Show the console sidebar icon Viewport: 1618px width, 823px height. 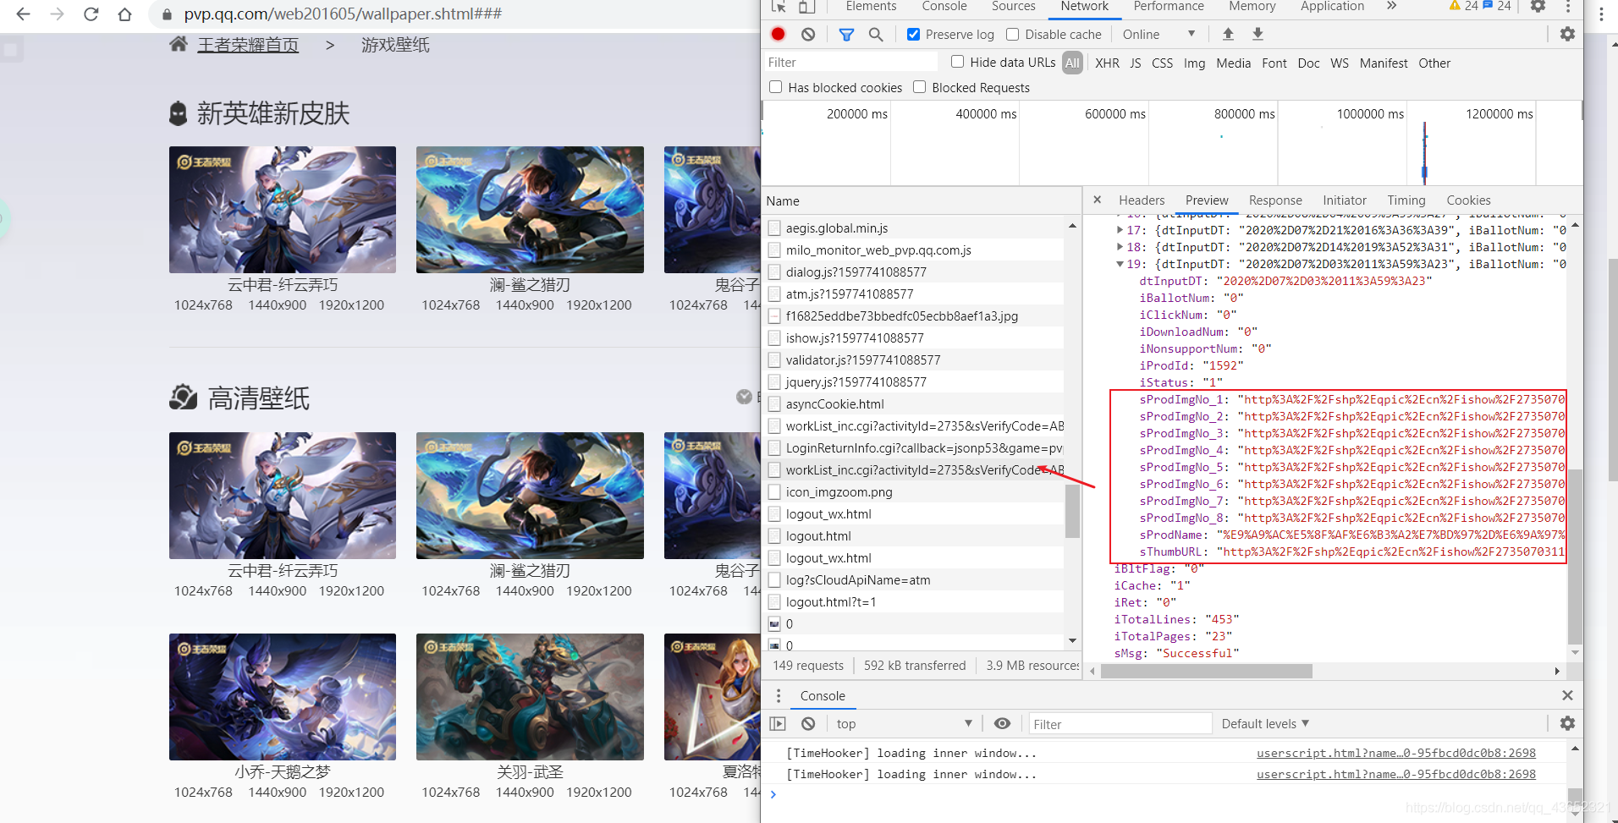(778, 723)
